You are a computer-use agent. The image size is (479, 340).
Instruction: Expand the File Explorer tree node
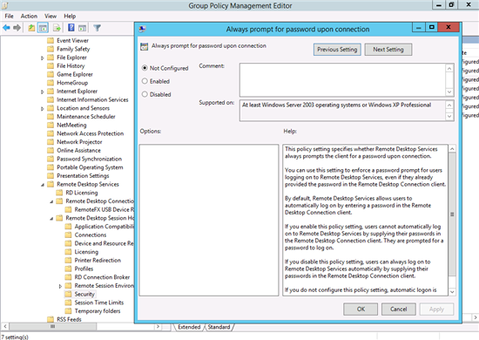tap(43, 58)
